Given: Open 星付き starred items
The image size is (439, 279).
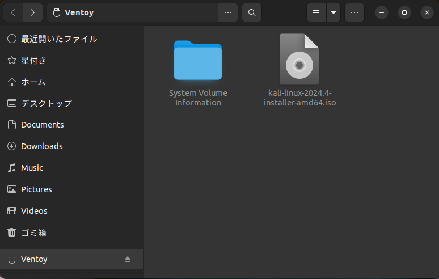Looking at the screenshot, I should pyautogui.click(x=72, y=61).
